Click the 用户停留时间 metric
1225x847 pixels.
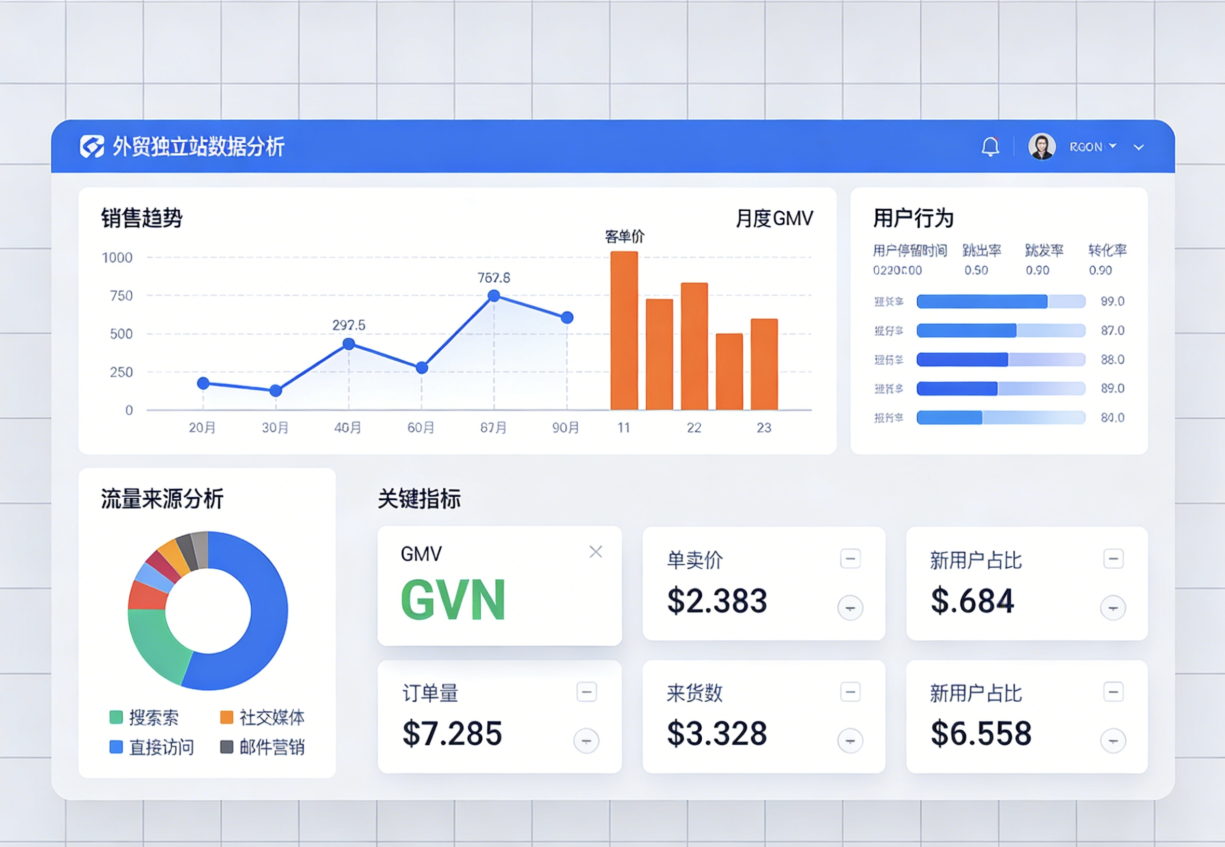910,259
